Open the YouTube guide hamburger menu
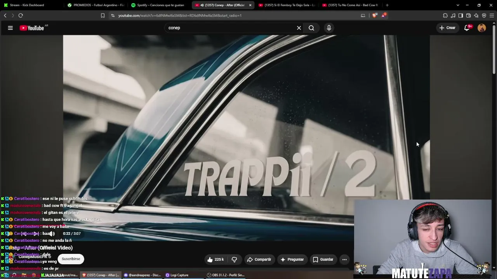The height and width of the screenshot is (279, 497). coord(10,28)
